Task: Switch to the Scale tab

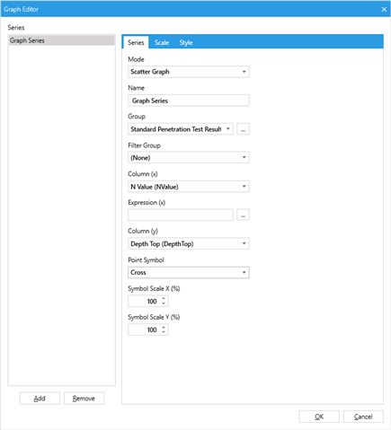Action: point(162,42)
